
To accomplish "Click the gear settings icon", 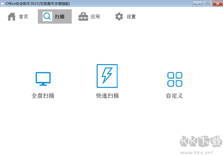I will 119,16.
